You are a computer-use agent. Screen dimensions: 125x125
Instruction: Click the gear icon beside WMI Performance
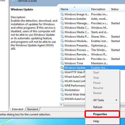62,85
